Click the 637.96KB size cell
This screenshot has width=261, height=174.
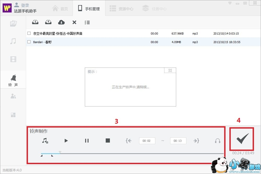177,34
